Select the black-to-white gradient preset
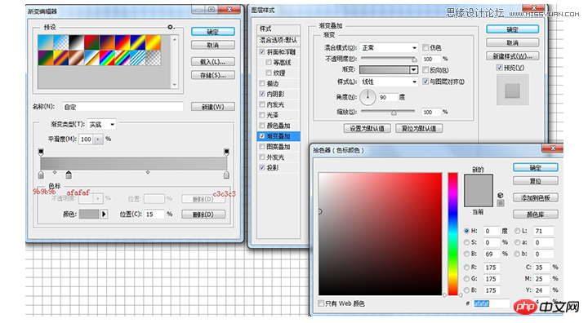The width and height of the screenshot is (588, 323). (76, 42)
